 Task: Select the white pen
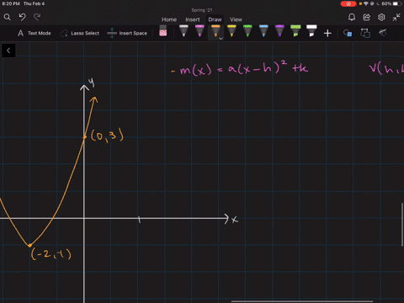pyautogui.click(x=183, y=31)
